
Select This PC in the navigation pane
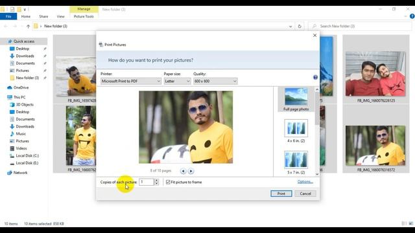click(19, 97)
